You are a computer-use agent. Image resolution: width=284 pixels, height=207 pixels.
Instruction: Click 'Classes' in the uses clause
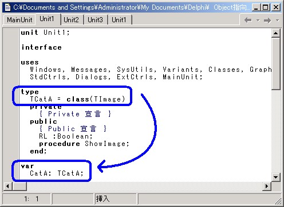[x=224, y=70]
